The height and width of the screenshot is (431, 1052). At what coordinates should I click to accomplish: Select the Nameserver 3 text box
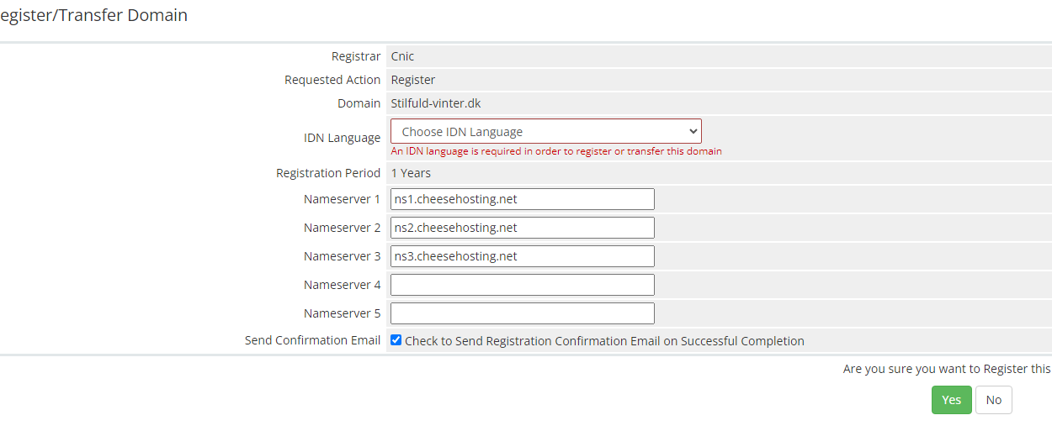tap(522, 256)
